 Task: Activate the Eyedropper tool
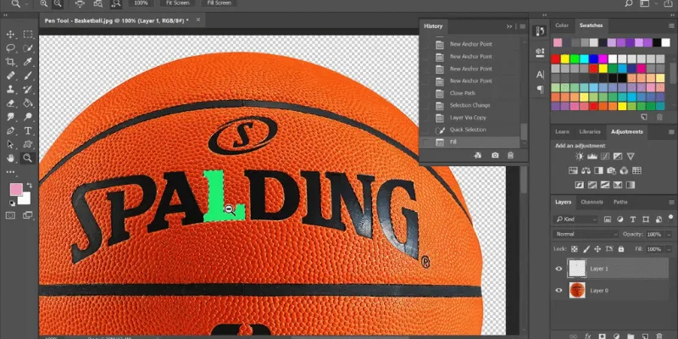pos(28,62)
